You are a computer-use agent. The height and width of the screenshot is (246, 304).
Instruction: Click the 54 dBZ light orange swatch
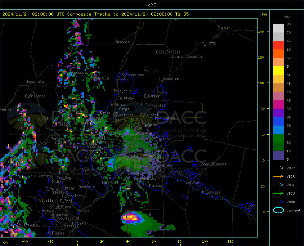[278, 62]
